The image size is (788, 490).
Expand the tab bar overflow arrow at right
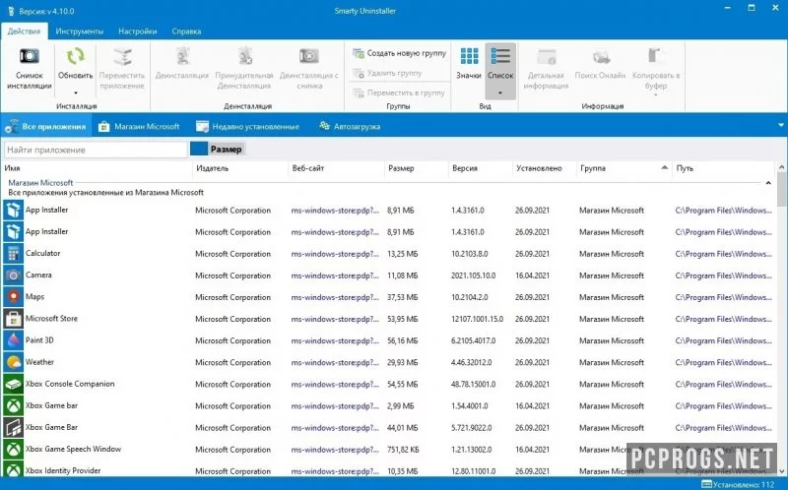point(781,125)
